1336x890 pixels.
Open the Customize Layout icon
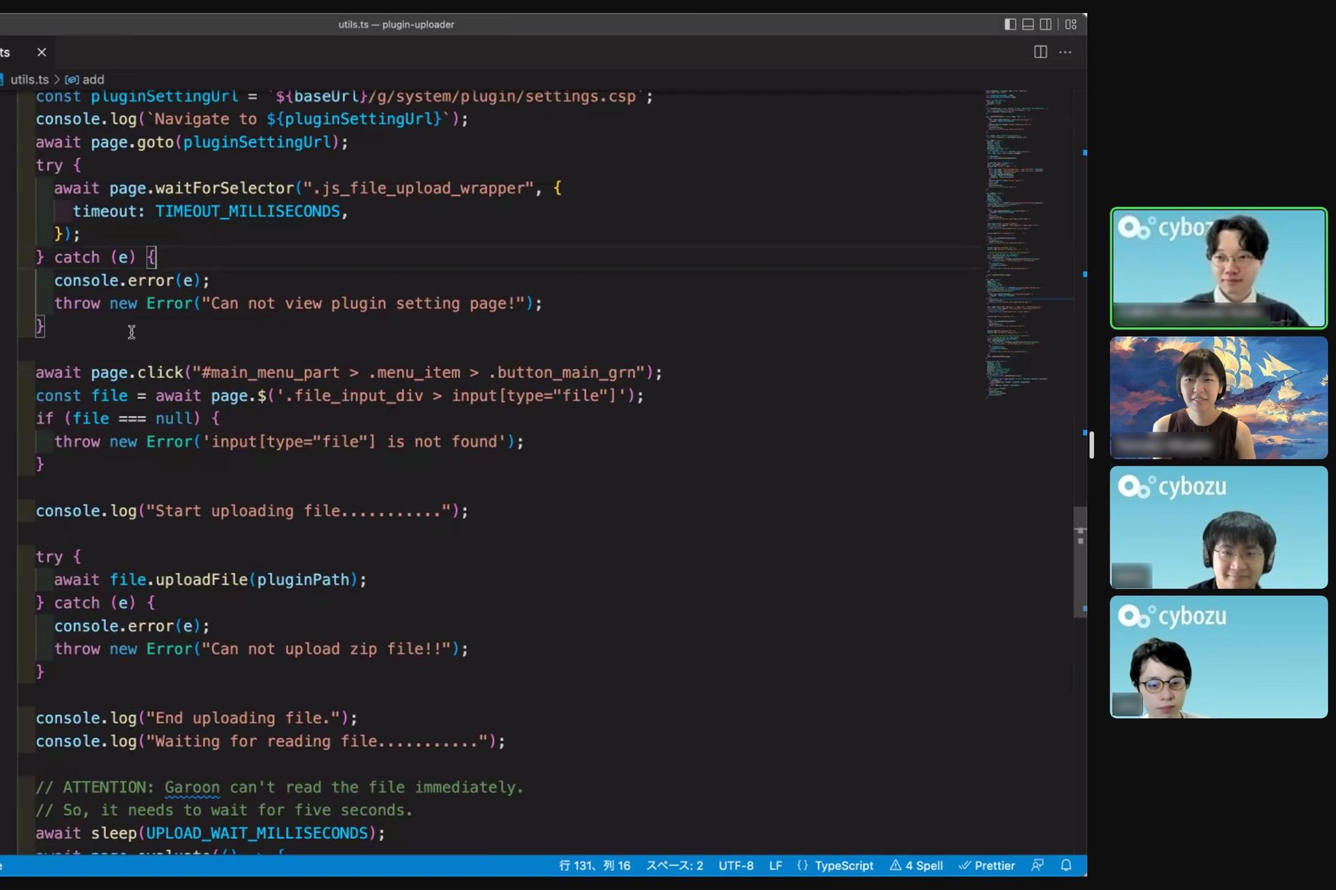coord(1071,25)
